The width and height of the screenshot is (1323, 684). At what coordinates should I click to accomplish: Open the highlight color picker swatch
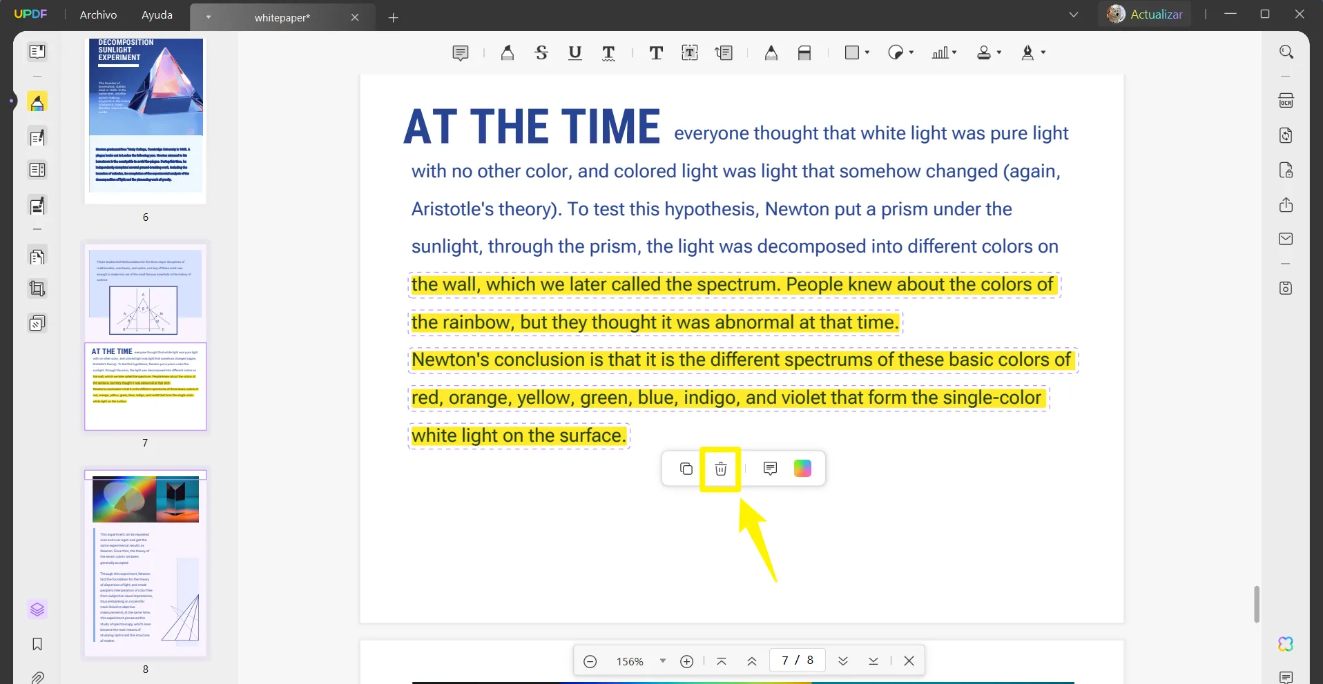pos(802,469)
